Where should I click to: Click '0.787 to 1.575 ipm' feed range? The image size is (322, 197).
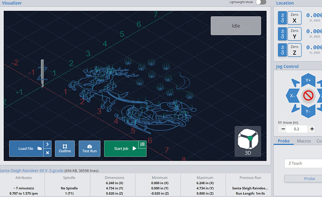point(24,193)
